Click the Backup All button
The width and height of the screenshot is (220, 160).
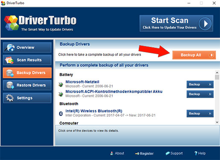click(194, 55)
